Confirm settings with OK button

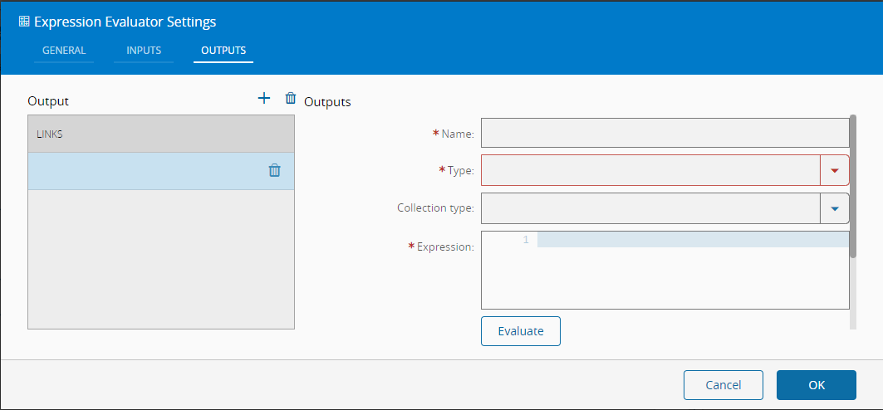click(816, 385)
